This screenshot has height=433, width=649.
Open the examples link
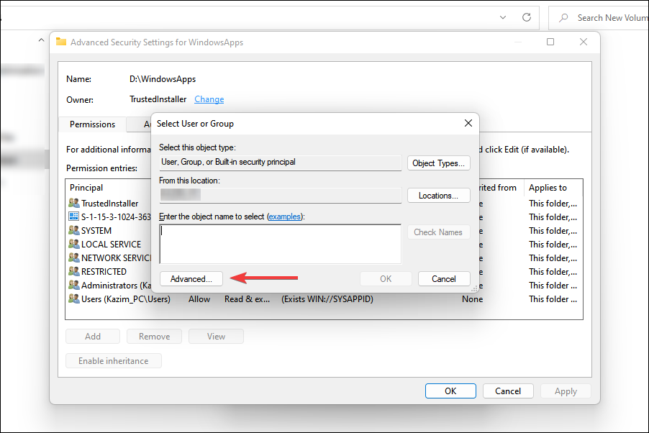click(284, 216)
